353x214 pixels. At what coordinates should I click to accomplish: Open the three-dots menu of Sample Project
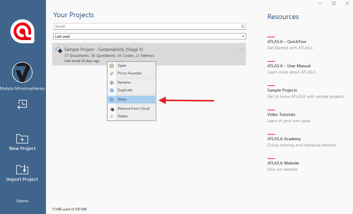[x=240, y=50]
